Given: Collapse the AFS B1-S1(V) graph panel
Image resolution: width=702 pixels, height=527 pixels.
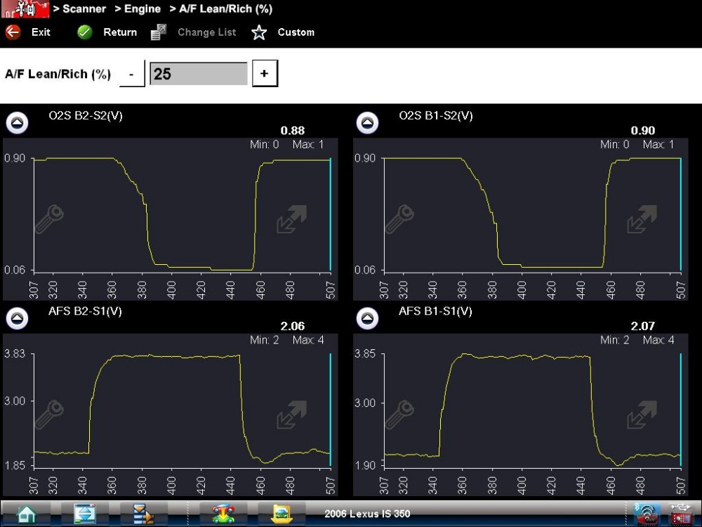Looking at the screenshot, I should click(x=367, y=318).
